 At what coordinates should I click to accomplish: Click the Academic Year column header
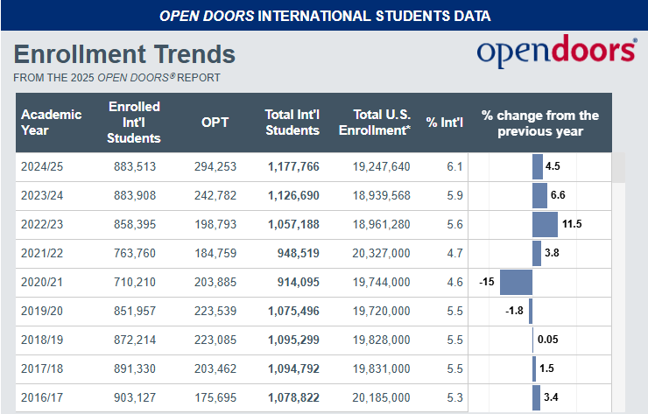click(51, 123)
